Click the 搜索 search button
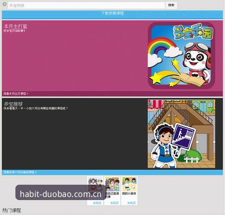This screenshot has height=215, width=225. [171, 5]
